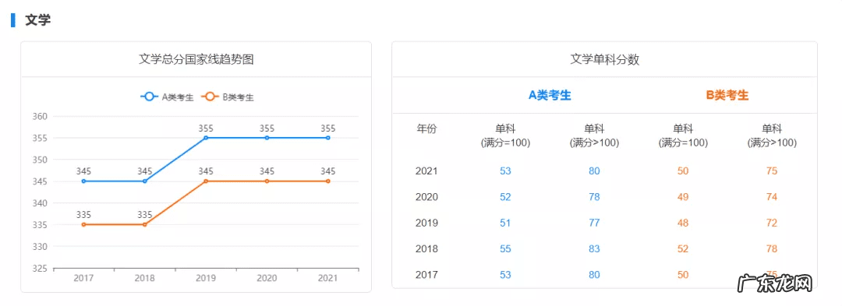Click 335 value label above 2018
The width and height of the screenshot is (842, 306).
(144, 215)
